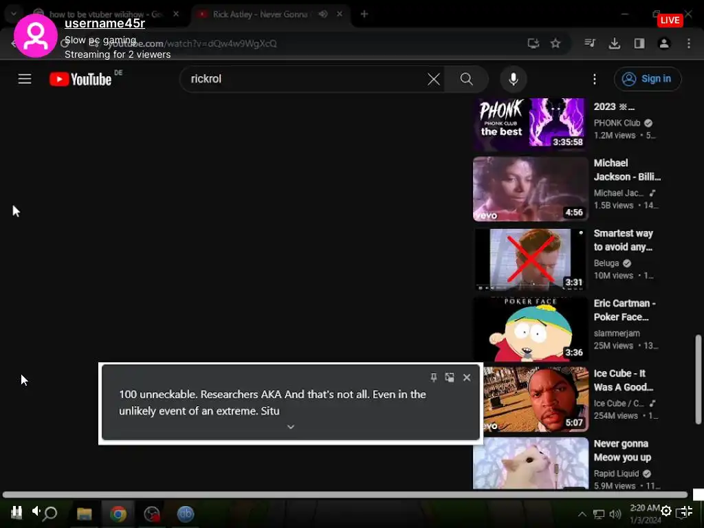The width and height of the screenshot is (704, 528).
Task: Sign in to YouTube
Action: 648,79
